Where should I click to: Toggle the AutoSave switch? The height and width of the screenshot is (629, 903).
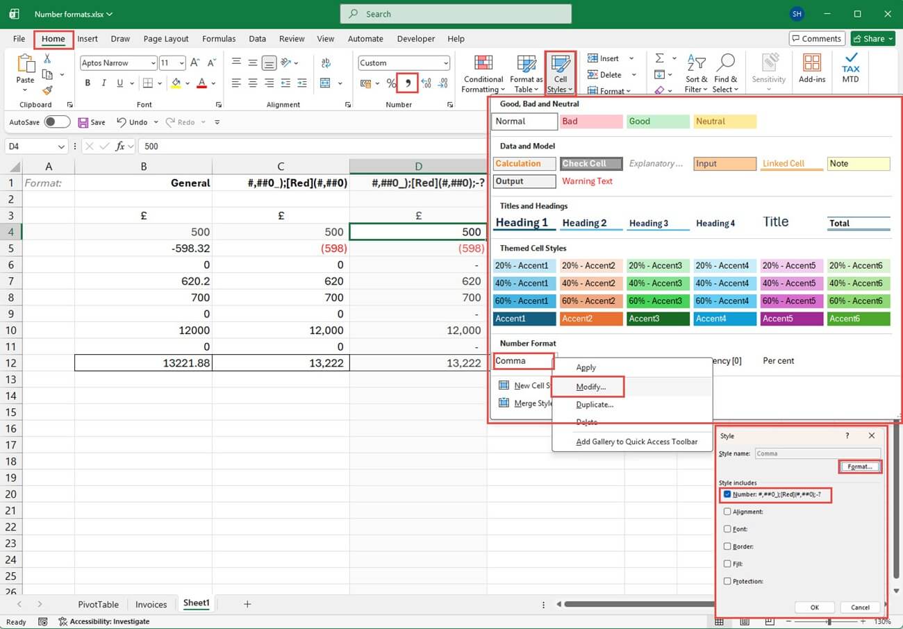(x=57, y=122)
